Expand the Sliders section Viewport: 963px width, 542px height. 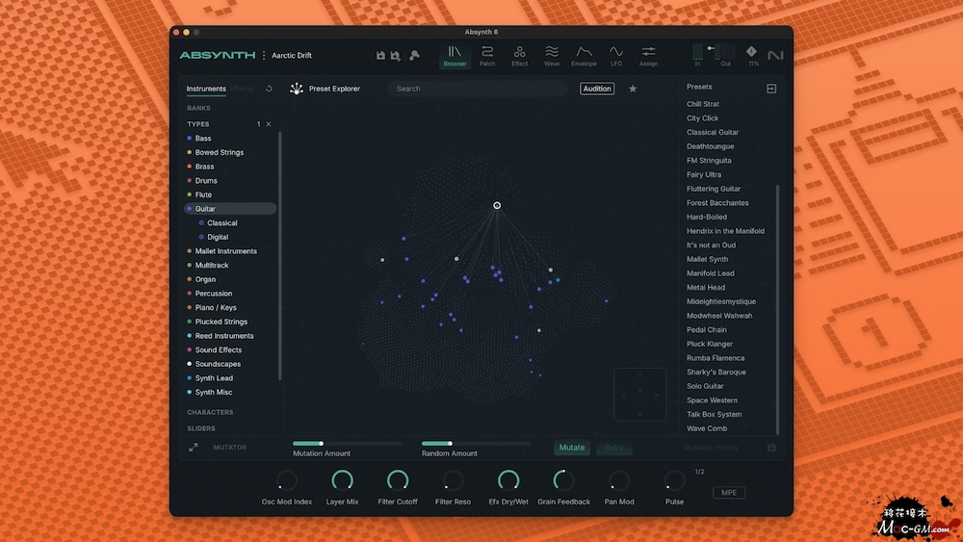point(201,428)
